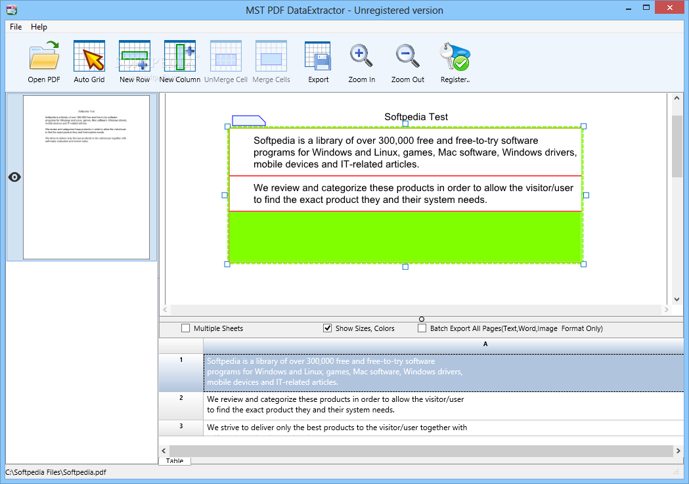Click the red row divider under first paragraph
The height and width of the screenshot is (484, 689).
[405, 176]
